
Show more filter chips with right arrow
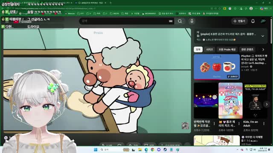pyautogui.click(x=263, y=50)
